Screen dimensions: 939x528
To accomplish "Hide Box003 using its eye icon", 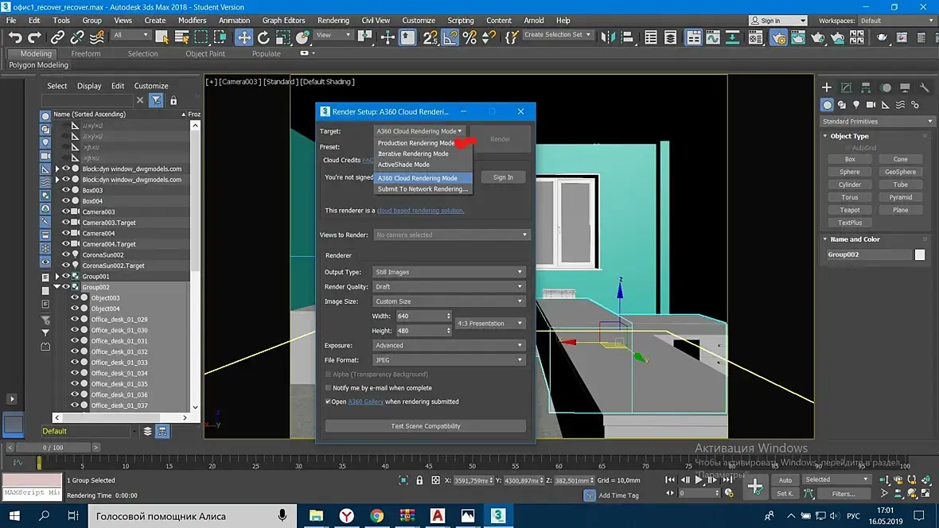I will tap(66, 190).
